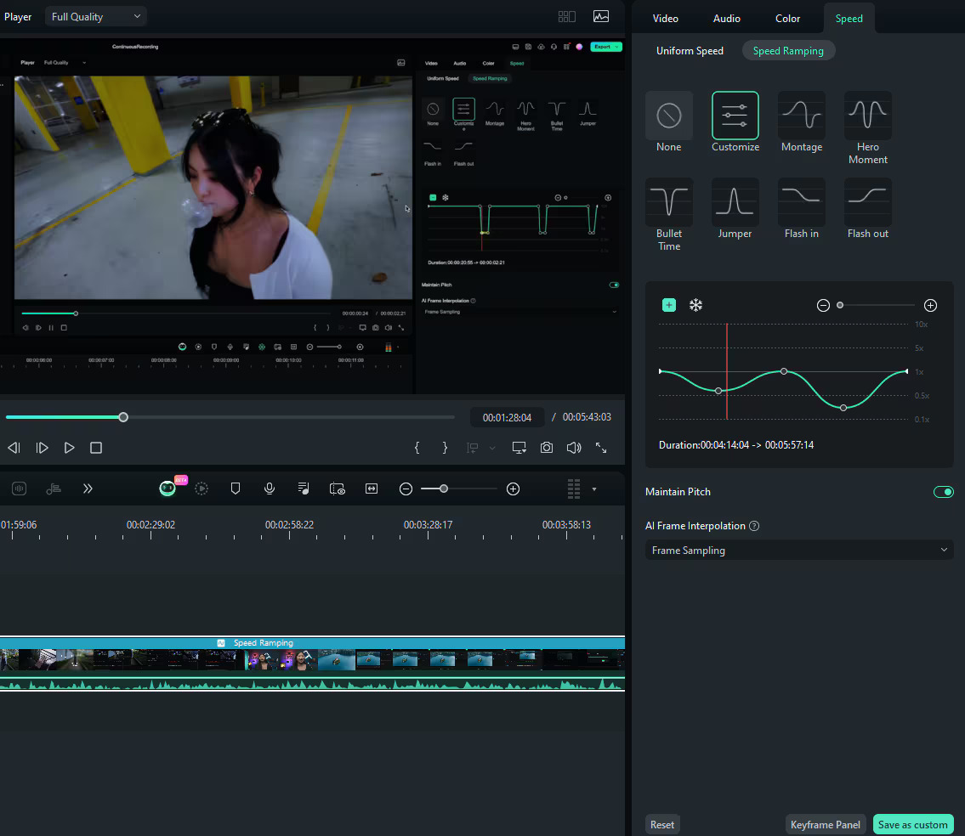This screenshot has width=965, height=836.
Task: Select the None preset to disable speed ramping
Action: [x=668, y=116]
